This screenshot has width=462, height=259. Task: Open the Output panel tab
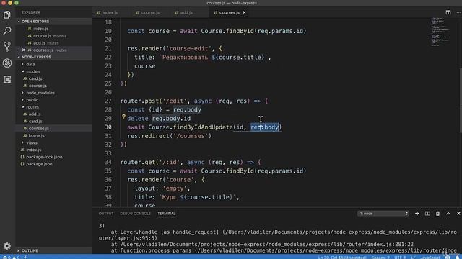point(106,214)
